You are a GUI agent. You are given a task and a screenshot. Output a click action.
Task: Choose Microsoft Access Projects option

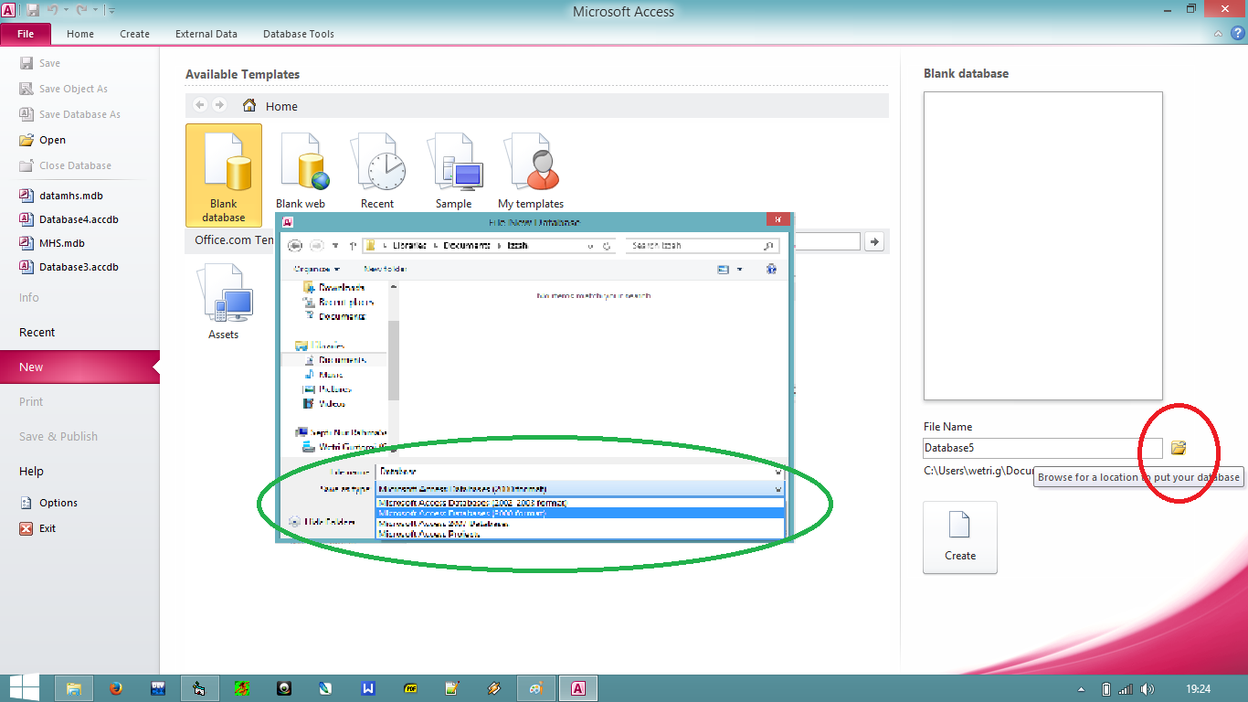[579, 533]
